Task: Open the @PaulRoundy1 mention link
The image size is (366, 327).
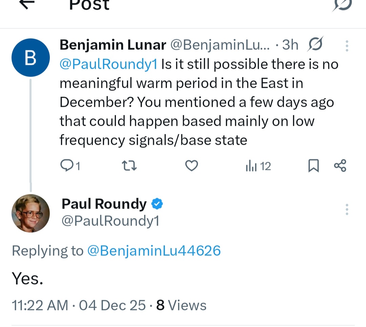Action: tap(108, 64)
